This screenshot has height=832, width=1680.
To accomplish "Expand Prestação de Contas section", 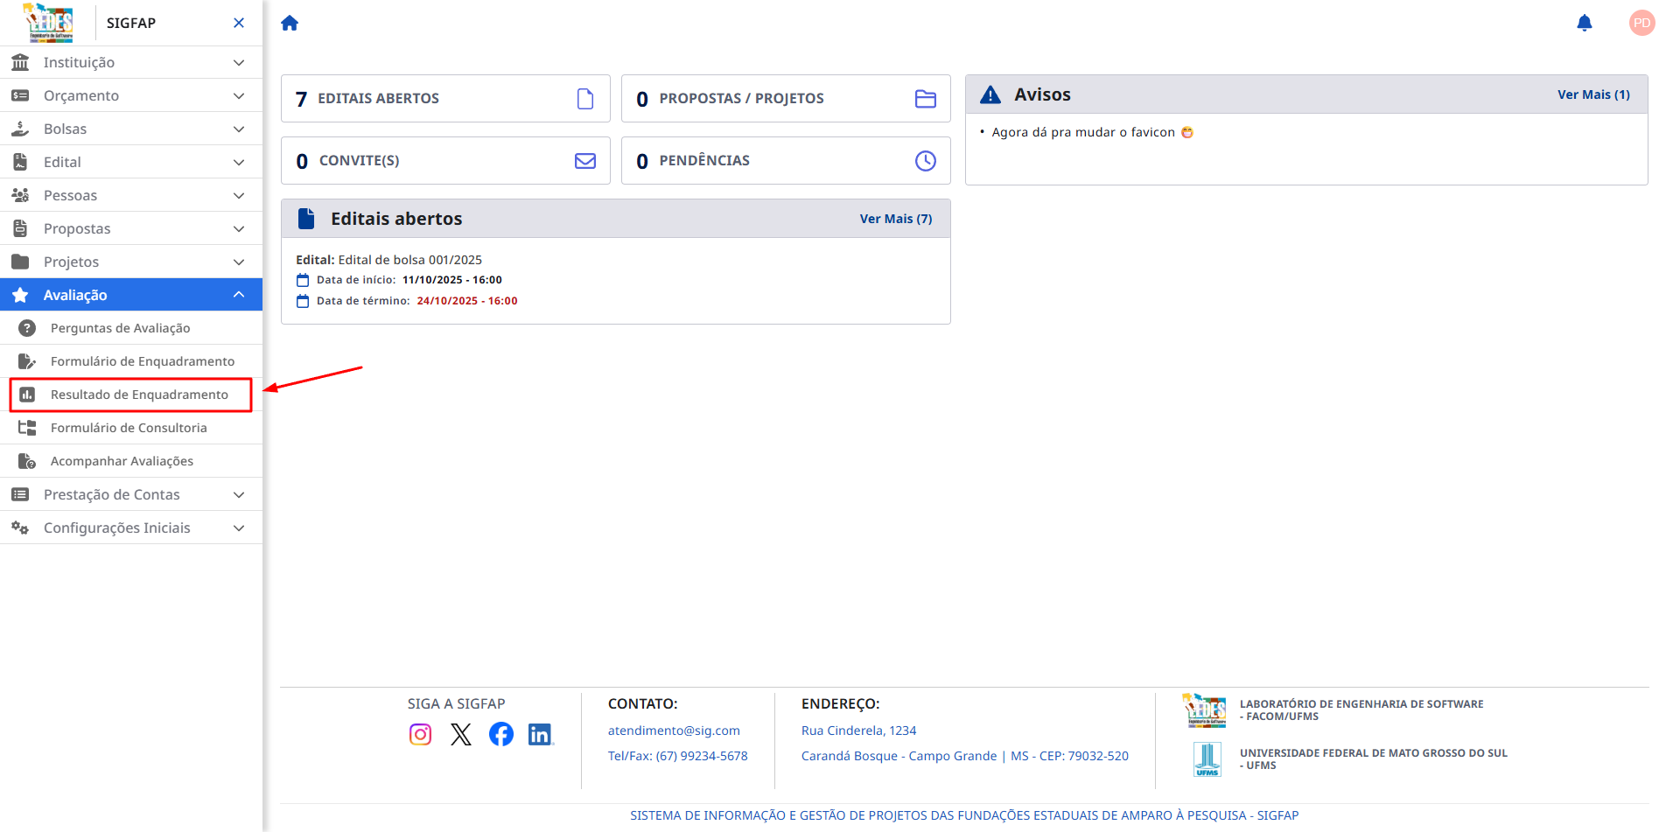I will click(131, 494).
